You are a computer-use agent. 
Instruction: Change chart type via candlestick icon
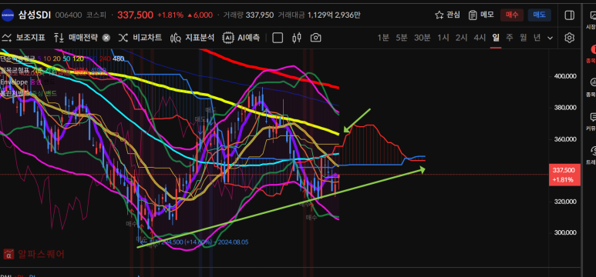pos(297,38)
